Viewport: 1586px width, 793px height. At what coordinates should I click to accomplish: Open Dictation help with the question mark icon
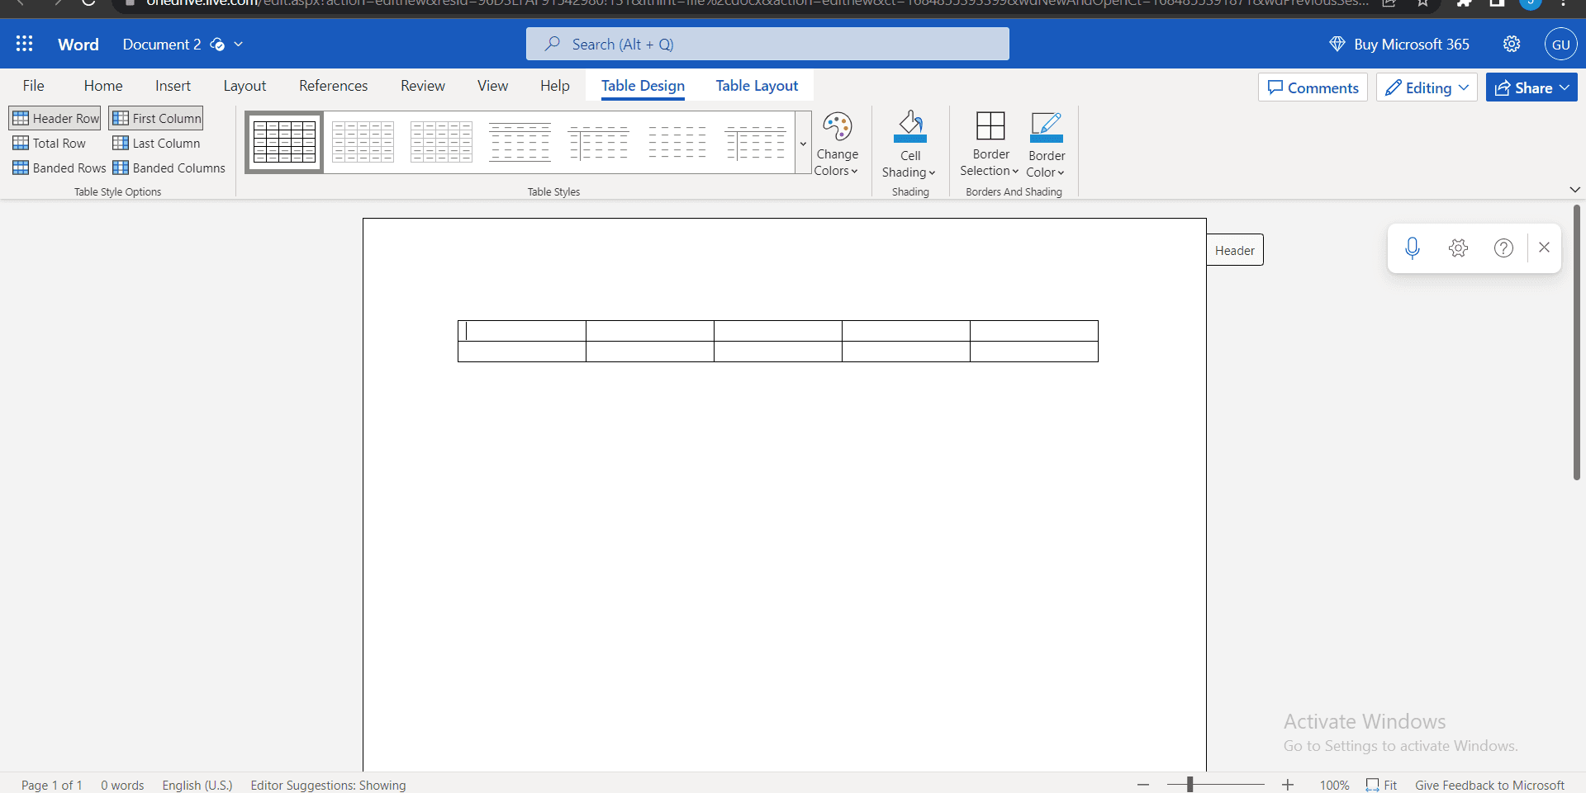1503,248
